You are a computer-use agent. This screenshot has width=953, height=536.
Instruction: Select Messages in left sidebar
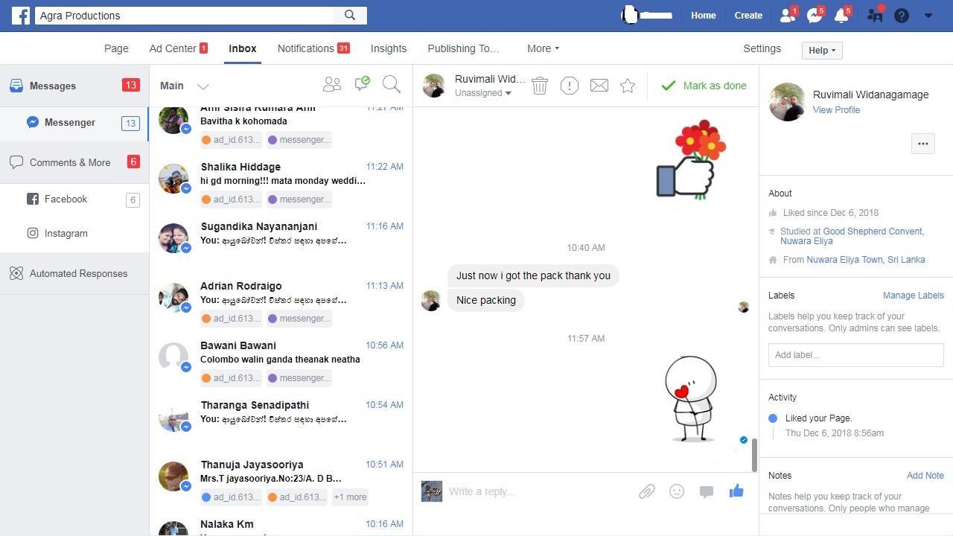(x=74, y=86)
